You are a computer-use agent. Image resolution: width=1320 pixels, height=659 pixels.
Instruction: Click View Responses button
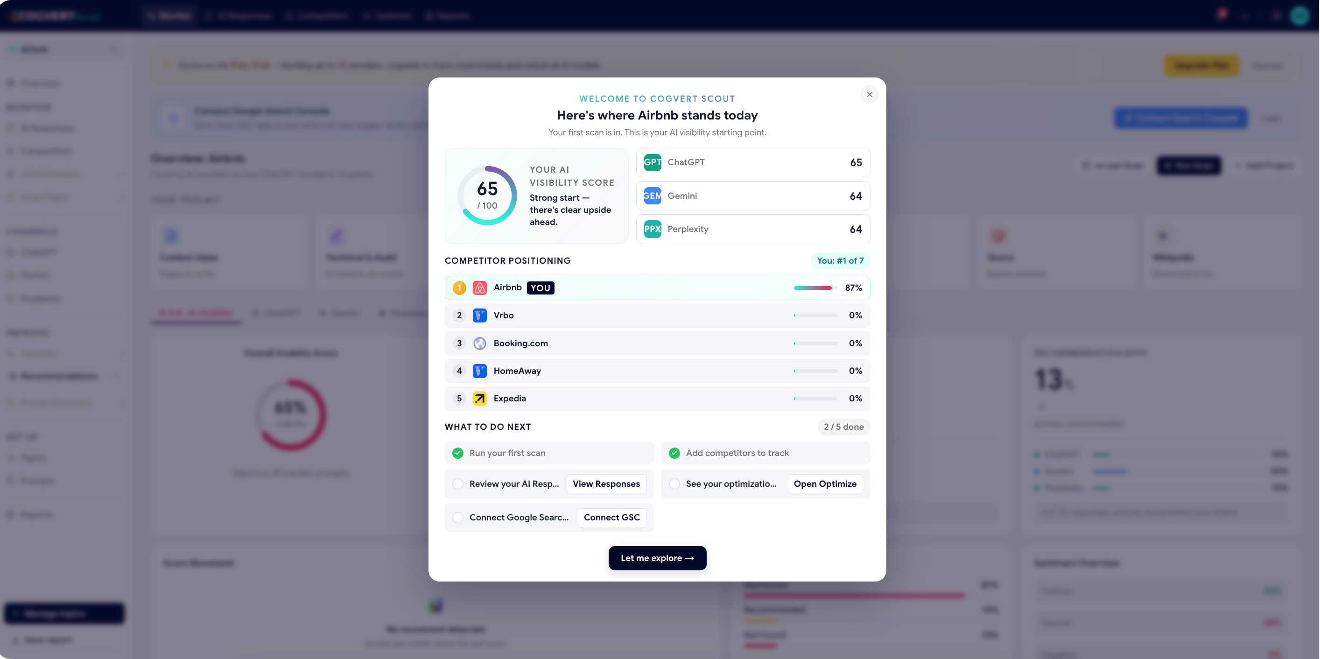(x=606, y=484)
